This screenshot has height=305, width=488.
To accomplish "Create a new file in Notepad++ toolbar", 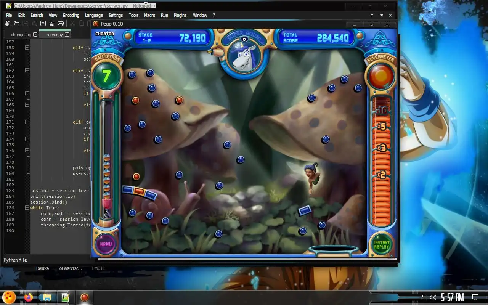I will click(x=8, y=23).
